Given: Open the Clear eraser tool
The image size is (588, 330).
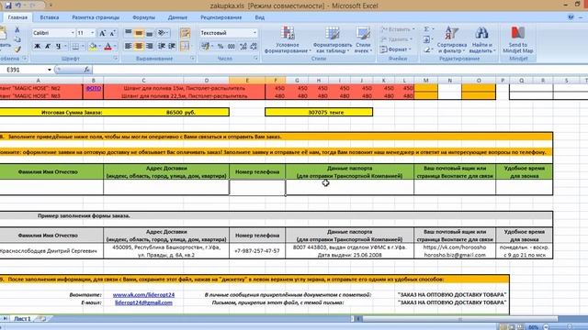Looking at the screenshot, I should coord(426,49).
